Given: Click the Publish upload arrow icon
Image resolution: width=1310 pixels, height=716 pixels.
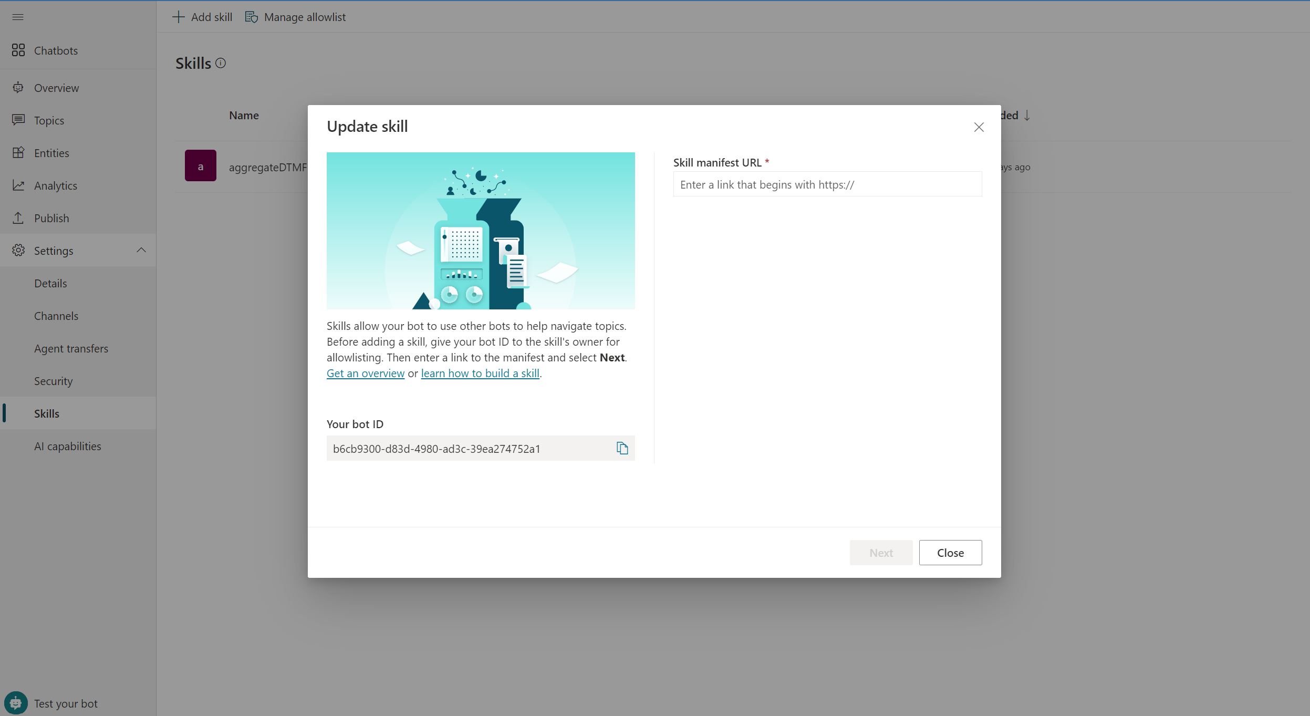Looking at the screenshot, I should click(x=18, y=217).
